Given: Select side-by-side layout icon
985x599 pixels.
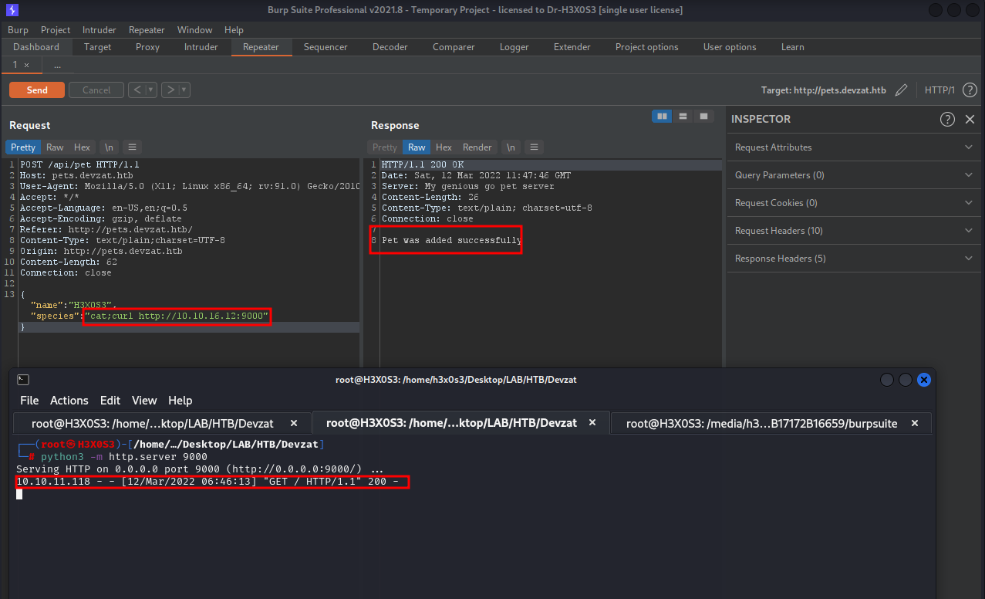Looking at the screenshot, I should pos(662,117).
